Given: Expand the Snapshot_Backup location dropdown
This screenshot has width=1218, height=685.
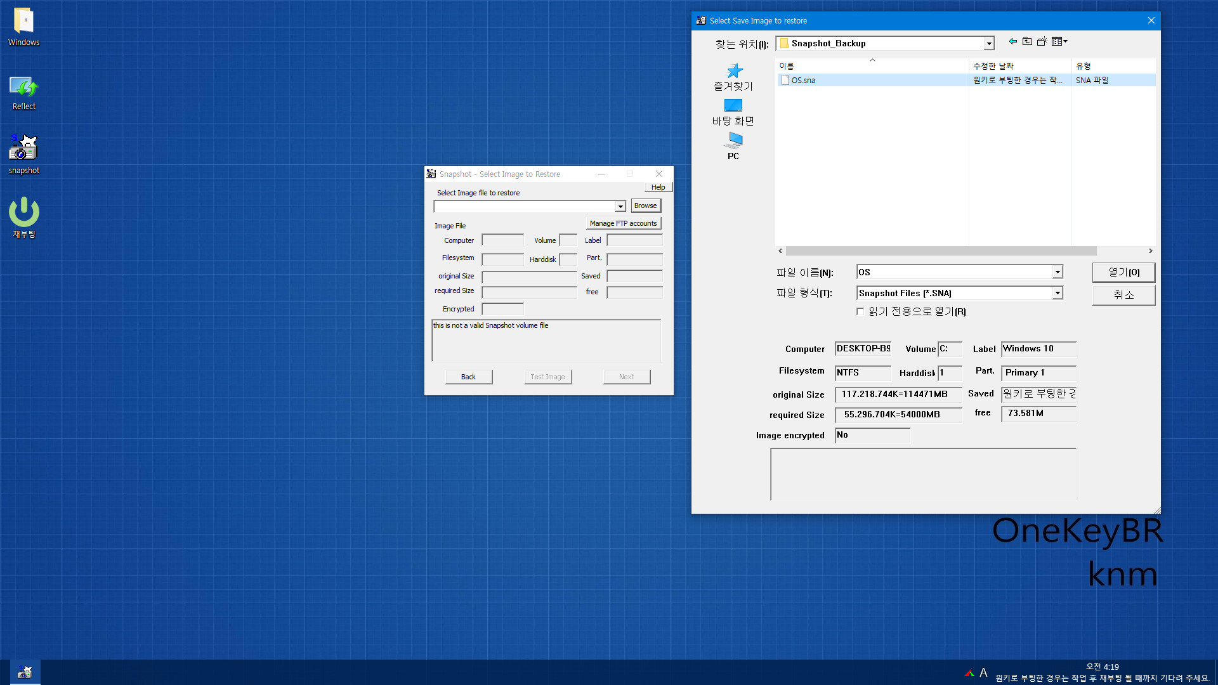Looking at the screenshot, I should [988, 44].
